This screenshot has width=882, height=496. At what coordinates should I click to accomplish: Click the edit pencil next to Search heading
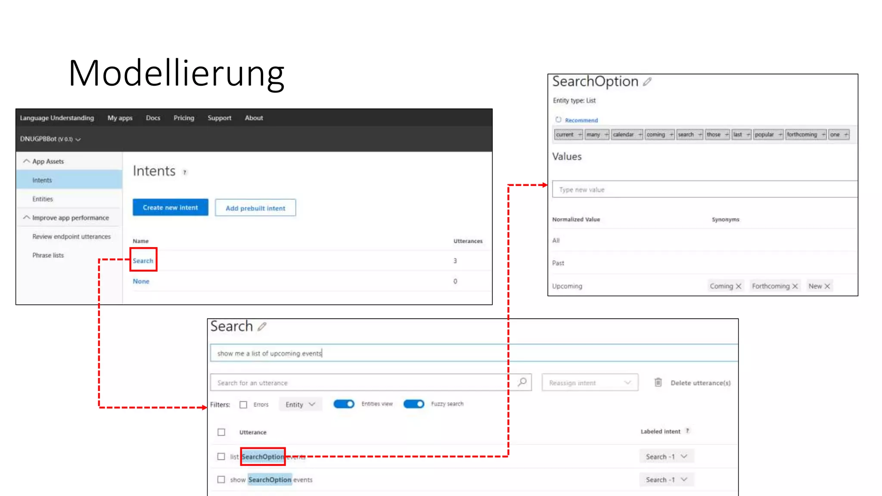(x=262, y=327)
